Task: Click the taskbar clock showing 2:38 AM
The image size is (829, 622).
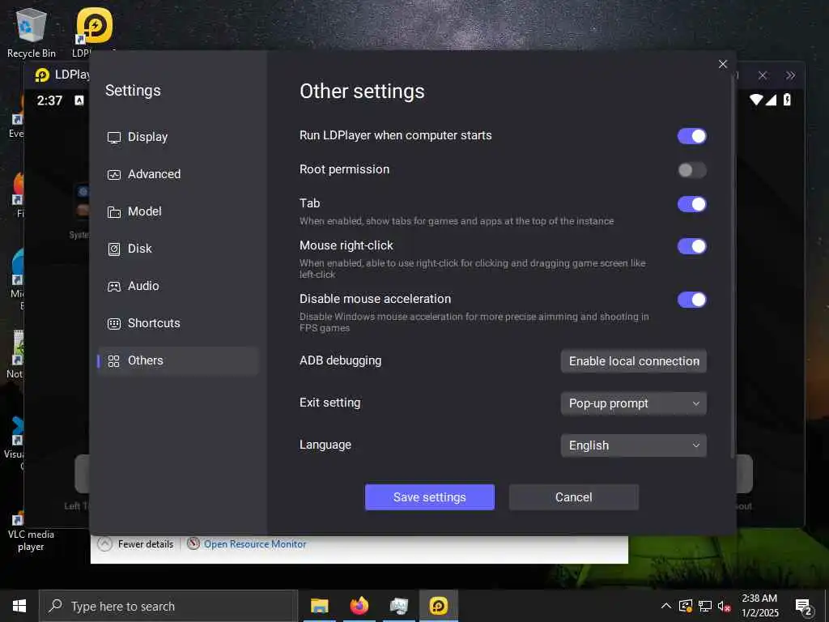Action: [759, 606]
